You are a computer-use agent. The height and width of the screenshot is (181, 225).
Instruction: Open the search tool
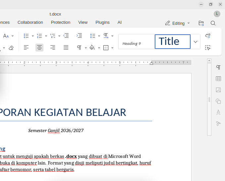point(213,23)
